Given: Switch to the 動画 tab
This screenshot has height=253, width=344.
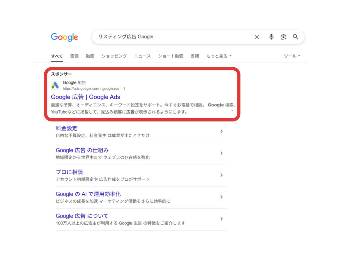Looking at the screenshot, I should click(90, 56).
